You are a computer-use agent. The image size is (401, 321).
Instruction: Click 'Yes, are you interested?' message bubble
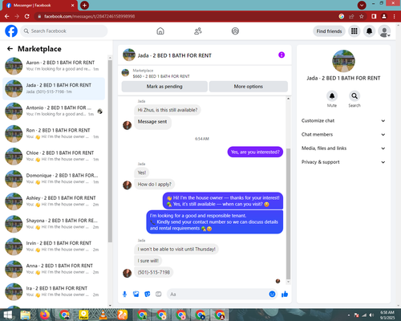click(255, 152)
